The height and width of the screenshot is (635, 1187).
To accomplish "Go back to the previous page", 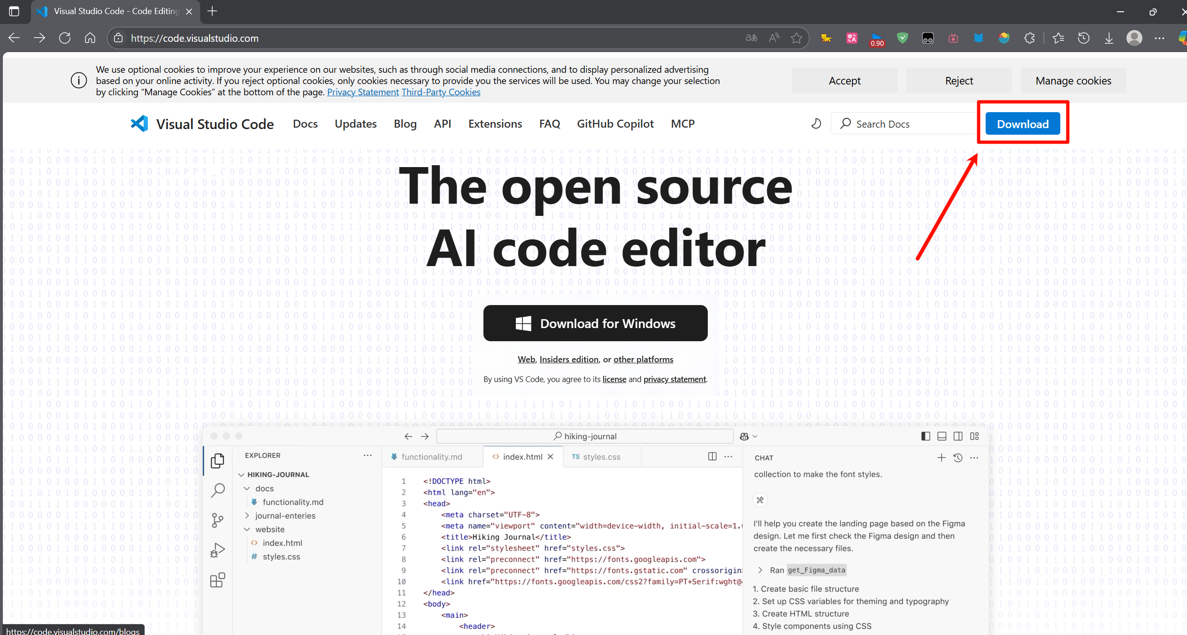I will (x=14, y=38).
